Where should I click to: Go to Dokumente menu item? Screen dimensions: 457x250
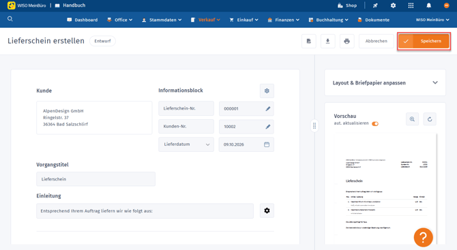[x=374, y=20]
